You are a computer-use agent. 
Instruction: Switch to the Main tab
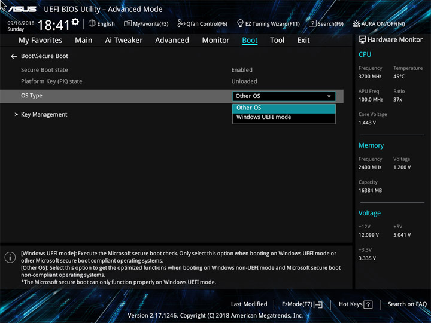coord(84,41)
